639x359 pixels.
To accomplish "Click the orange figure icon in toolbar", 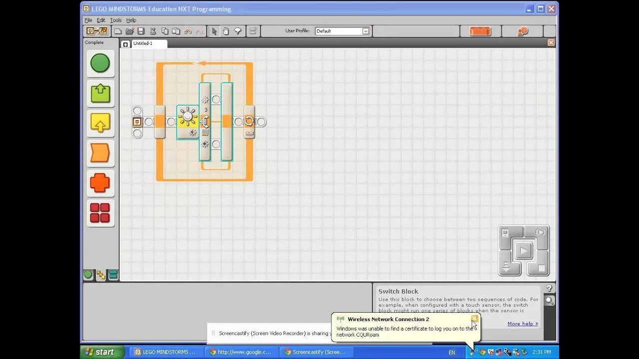I will point(523,31).
